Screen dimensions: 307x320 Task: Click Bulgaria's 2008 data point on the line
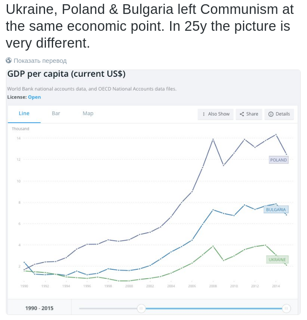(x=213, y=210)
